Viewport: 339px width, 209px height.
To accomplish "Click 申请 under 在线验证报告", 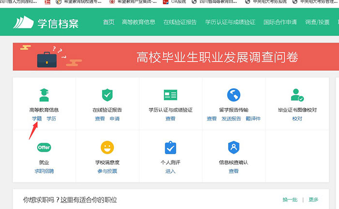I will click(115, 119).
